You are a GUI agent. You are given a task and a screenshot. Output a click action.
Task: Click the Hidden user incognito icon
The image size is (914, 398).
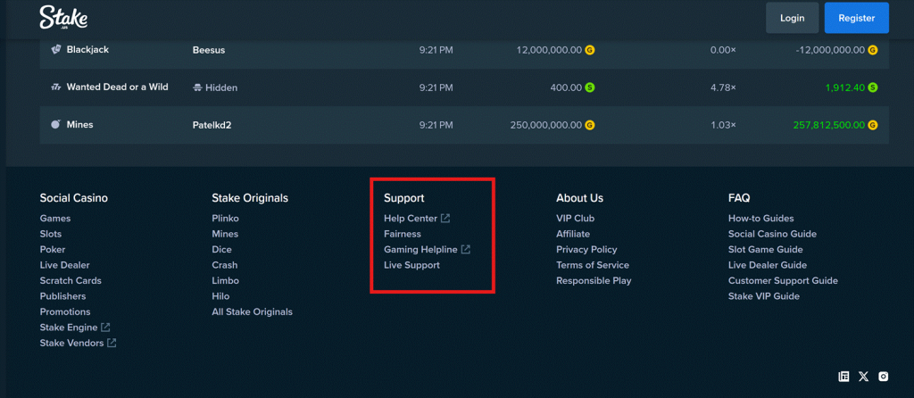coord(197,87)
